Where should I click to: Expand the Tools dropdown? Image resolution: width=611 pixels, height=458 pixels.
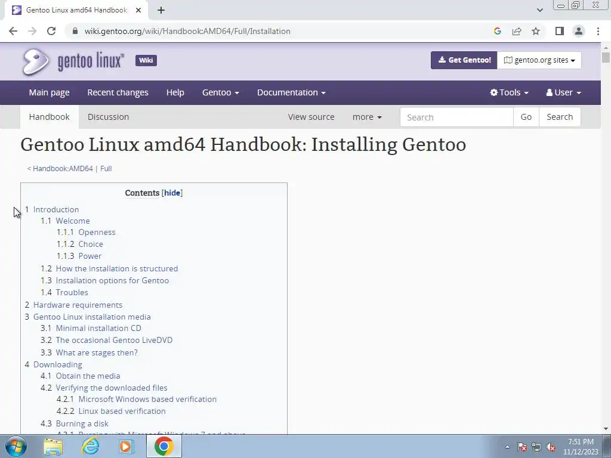click(x=510, y=92)
